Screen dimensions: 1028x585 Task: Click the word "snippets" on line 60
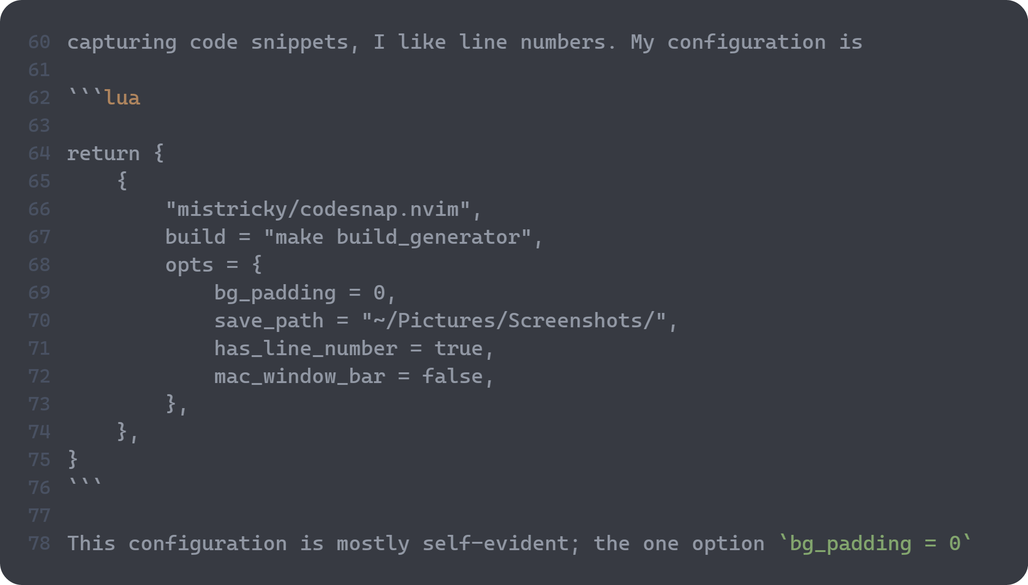click(300, 42)
